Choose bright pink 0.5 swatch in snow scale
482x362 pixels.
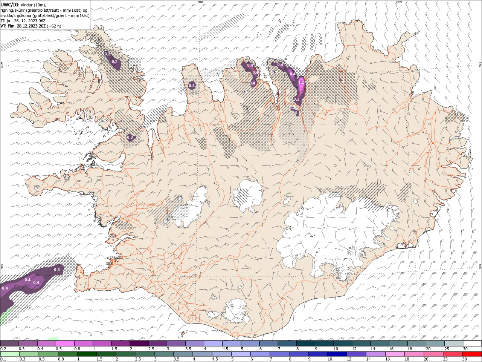[x=65, y=344]
